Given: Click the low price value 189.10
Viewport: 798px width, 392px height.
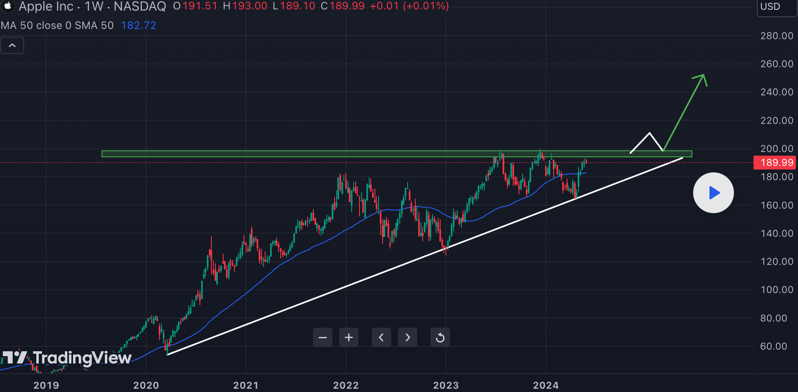Looking at the screenshot, I should tap(297, 6).
